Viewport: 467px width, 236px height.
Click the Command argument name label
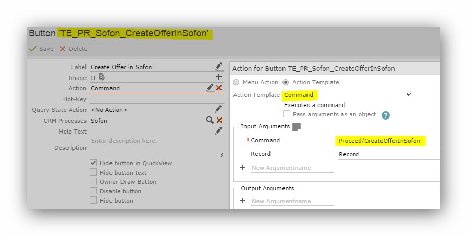tap(265, 140)
